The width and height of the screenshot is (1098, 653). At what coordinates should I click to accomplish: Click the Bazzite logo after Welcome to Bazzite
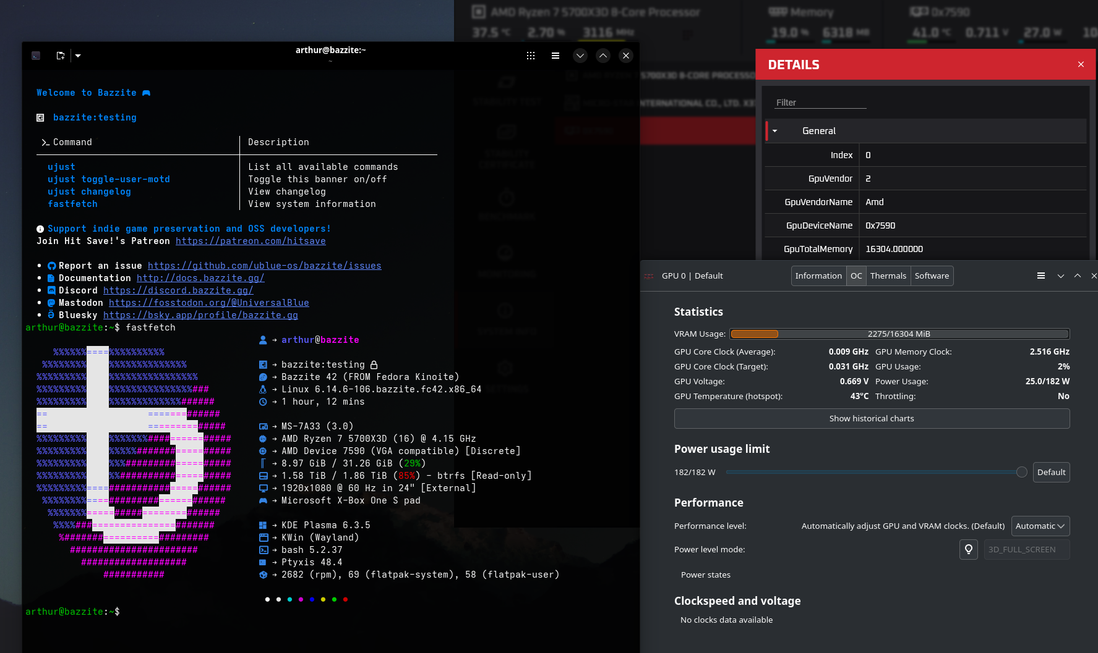click(147, 93)
